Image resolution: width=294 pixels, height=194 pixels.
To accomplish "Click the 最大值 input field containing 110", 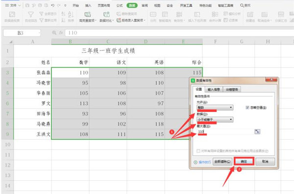I will [225, 131].
